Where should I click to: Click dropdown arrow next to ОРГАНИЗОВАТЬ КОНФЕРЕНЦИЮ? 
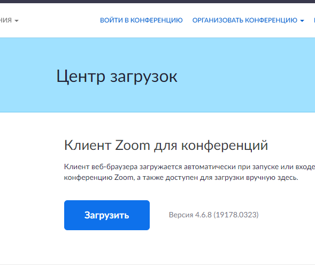pos(302,21)
